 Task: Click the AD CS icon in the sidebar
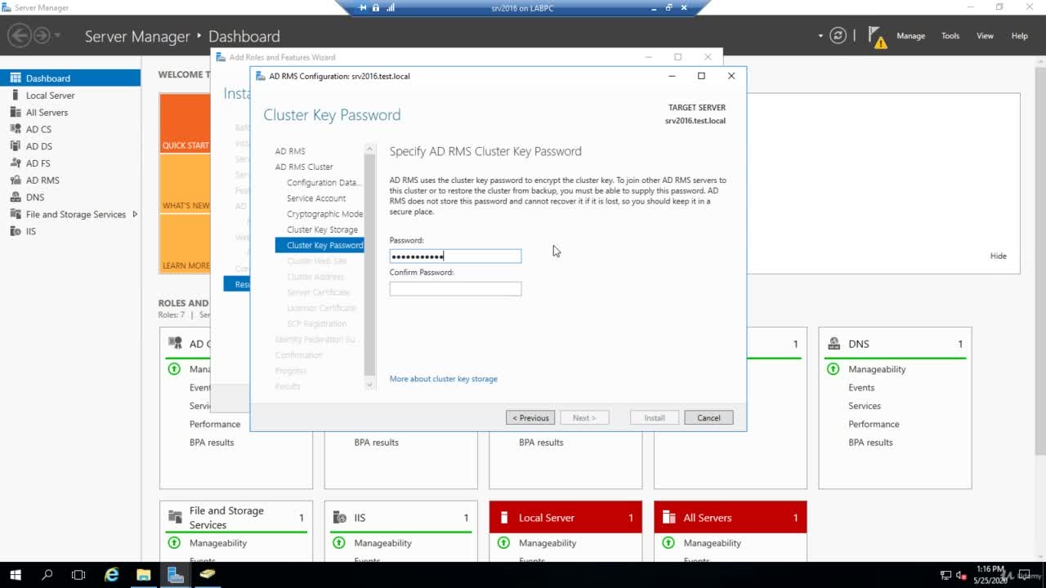(15, 129)
